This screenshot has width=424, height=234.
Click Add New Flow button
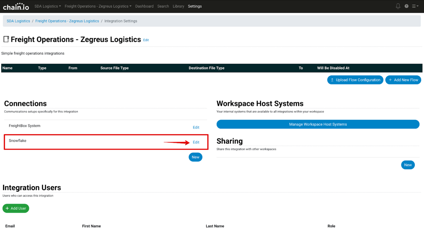click(x=403, y=80)
